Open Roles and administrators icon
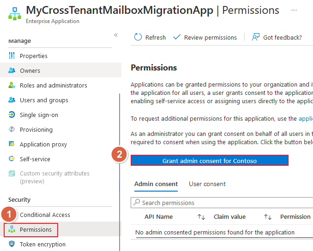 coord(12,85)
